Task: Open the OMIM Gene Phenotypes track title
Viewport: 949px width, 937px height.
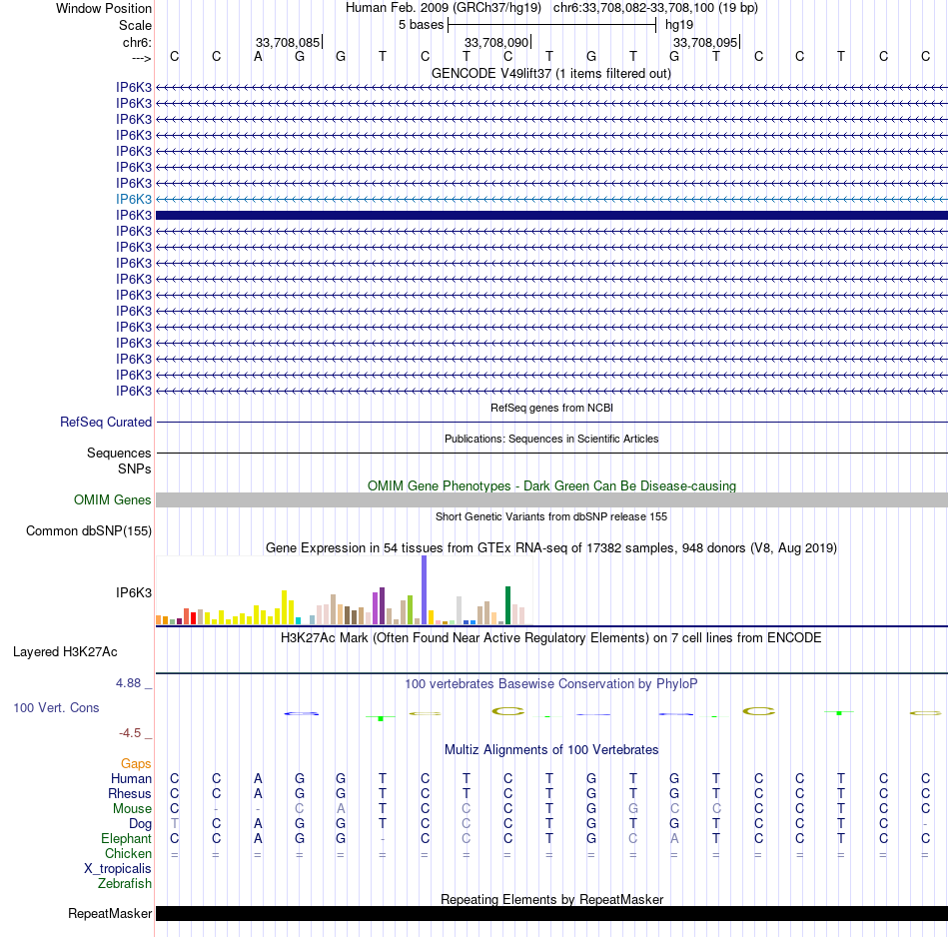Action: pos(551,486)
